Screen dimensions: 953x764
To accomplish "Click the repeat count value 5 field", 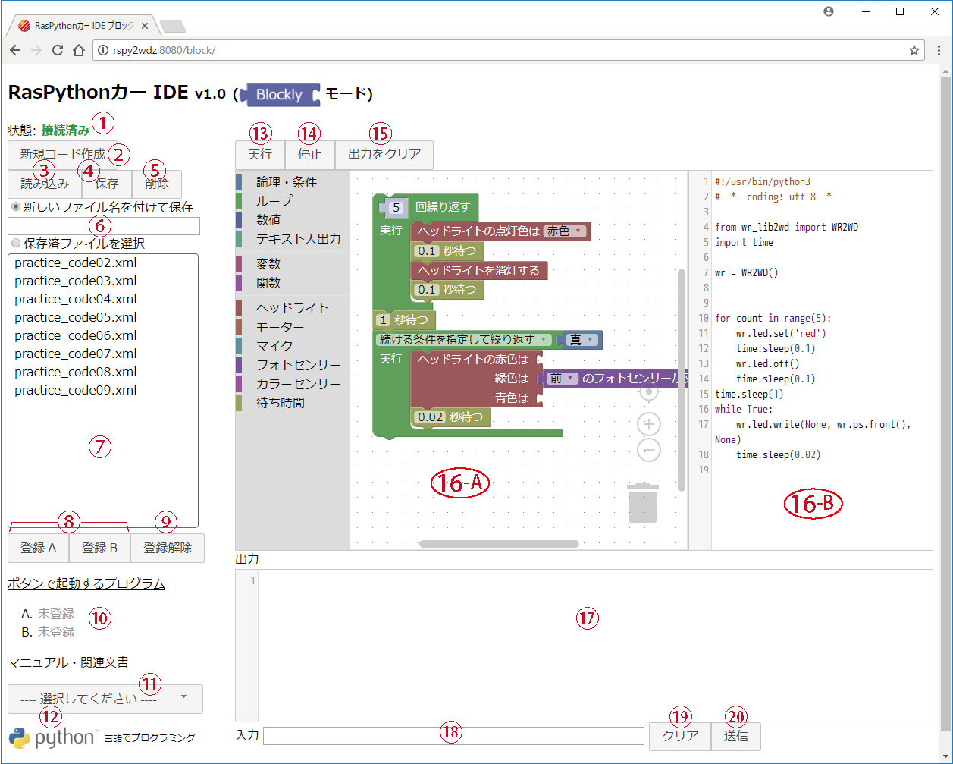I will (x=397, y=206).
